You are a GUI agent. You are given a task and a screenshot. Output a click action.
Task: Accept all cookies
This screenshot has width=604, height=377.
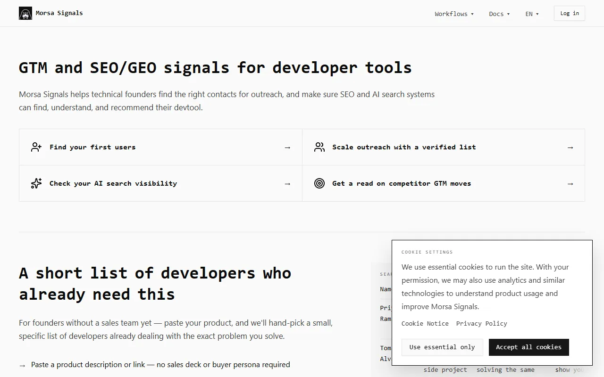pyautogui.click(x=529, y=347)
